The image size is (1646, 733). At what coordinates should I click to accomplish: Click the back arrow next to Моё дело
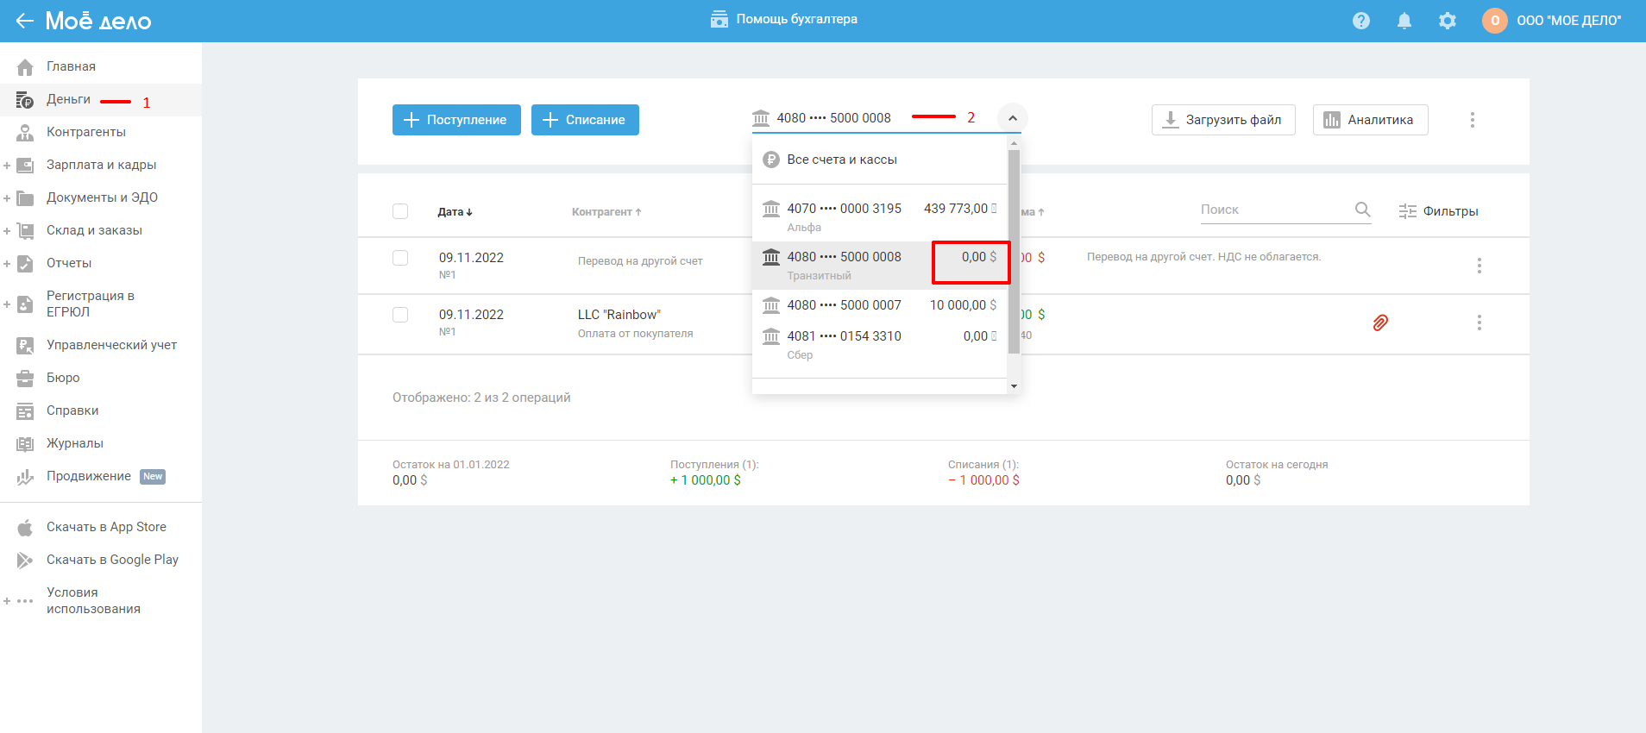pos(24,21)
